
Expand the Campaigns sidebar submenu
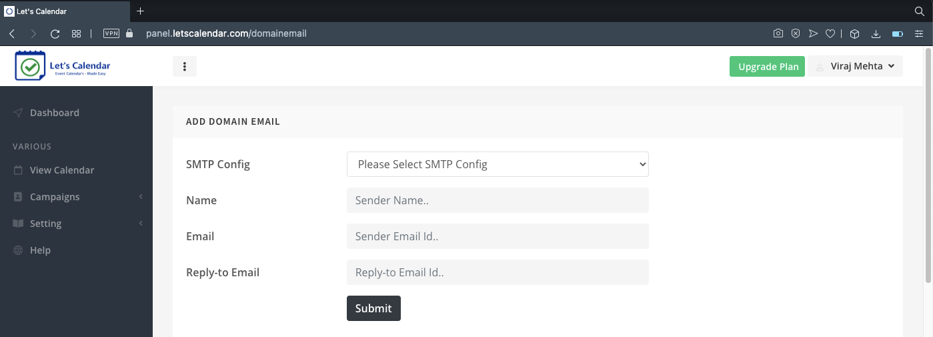(76, 197)
